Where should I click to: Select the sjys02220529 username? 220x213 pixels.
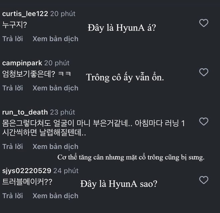click(x=27, y=171)
